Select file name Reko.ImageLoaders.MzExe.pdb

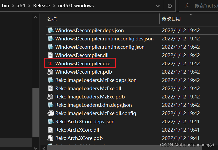90,97
